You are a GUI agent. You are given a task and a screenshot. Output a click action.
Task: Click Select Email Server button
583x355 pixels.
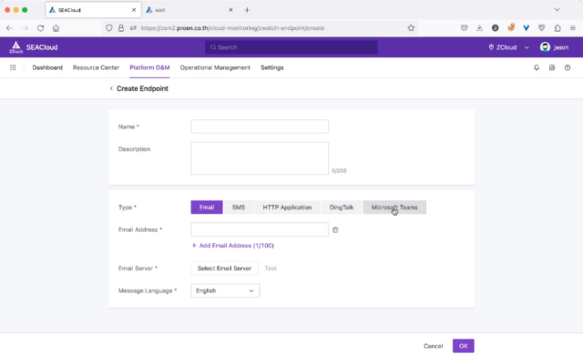(224, 269)
